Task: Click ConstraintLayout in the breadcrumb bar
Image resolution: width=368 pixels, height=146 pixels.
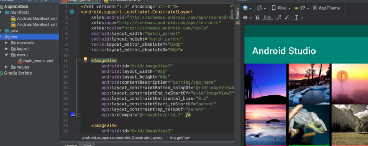Action: 122,138
